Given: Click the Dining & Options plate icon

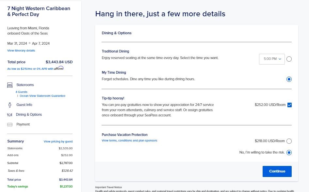Looking at the screenshot, I should [x=9, y=115].
